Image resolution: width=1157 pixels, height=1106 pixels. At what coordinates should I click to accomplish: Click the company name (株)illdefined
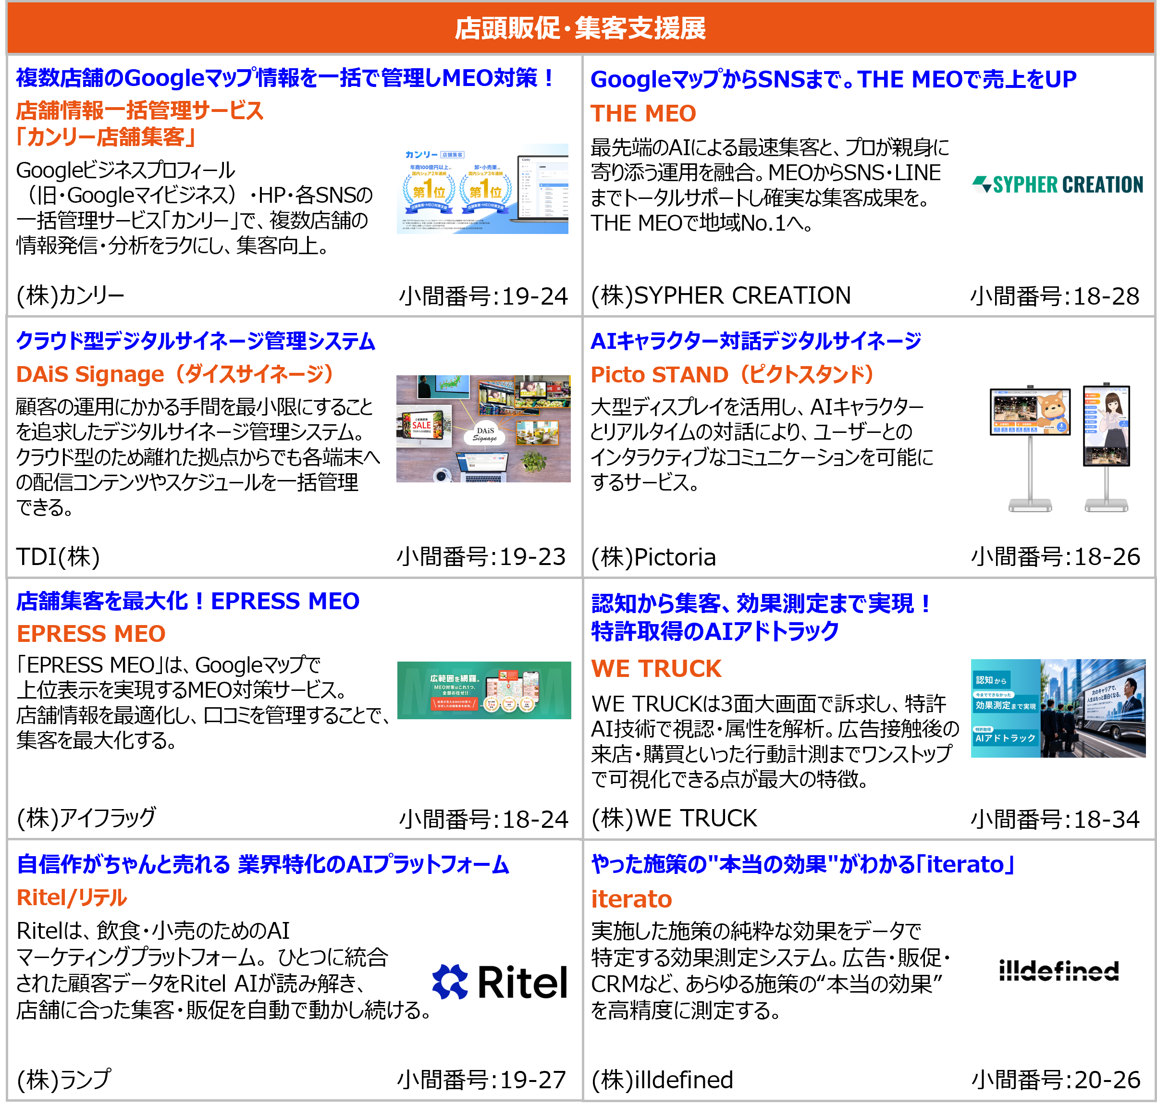pos(662,1080)
